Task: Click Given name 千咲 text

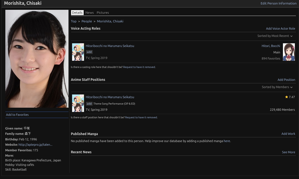Action: (x=17, y=128)
